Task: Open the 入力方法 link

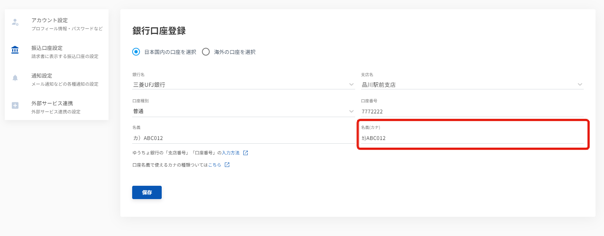Action: coord(231,153)
